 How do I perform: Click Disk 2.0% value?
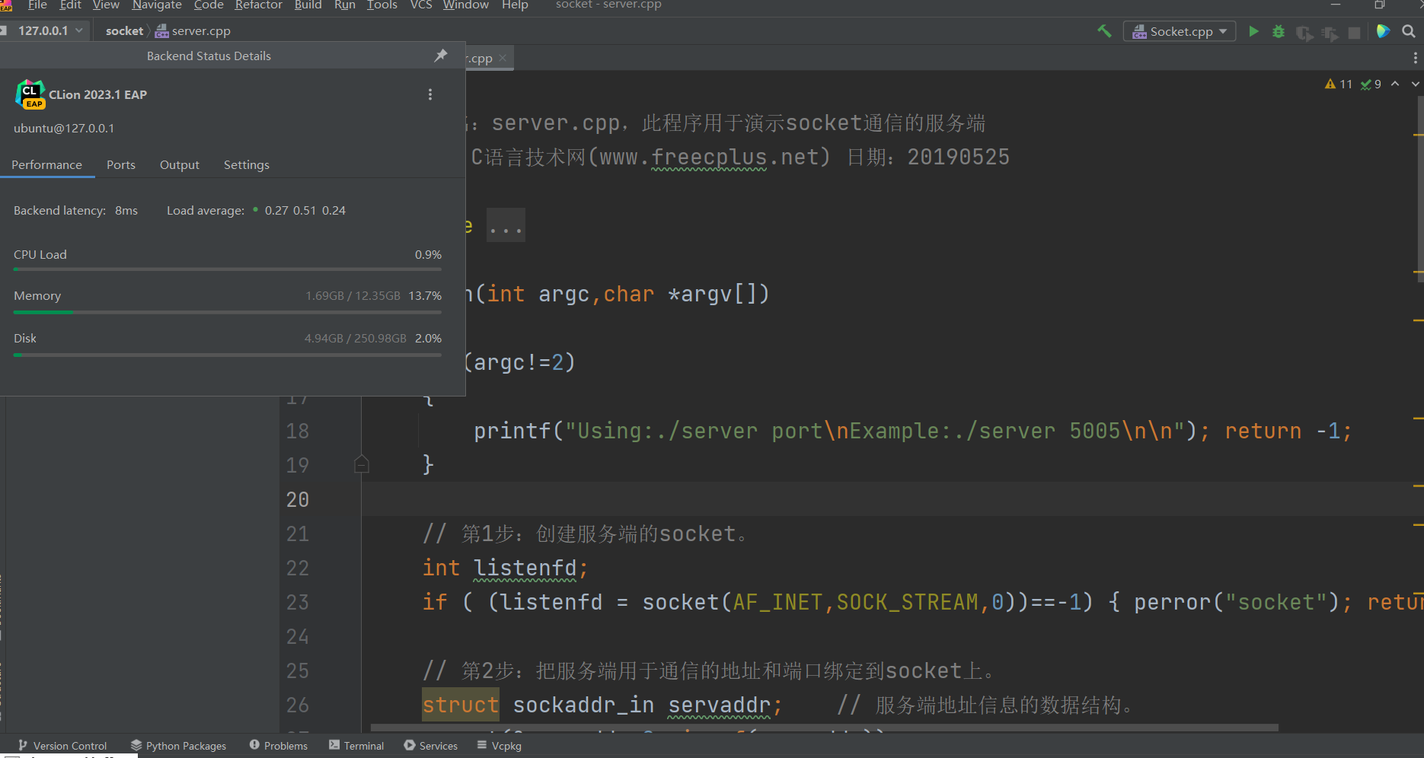428,339
